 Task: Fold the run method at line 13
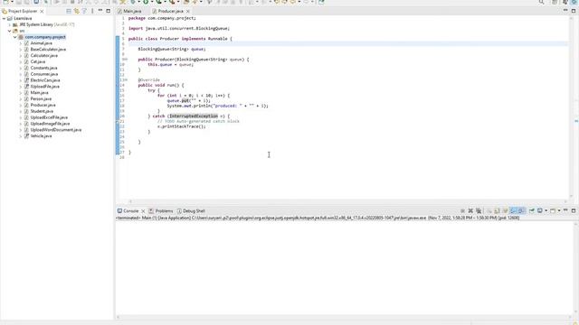[126, 80]
